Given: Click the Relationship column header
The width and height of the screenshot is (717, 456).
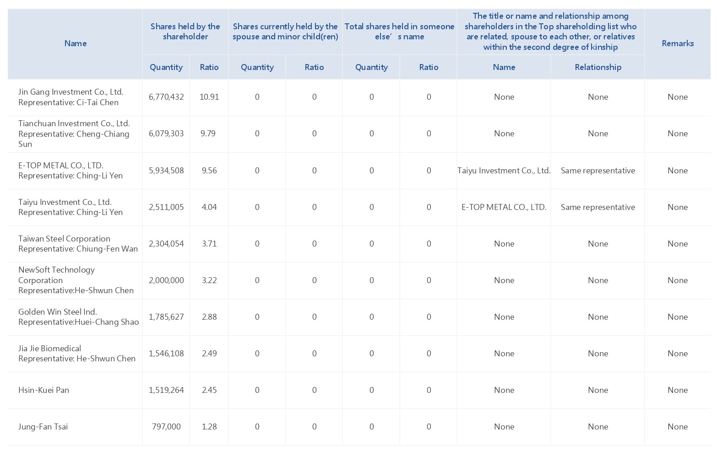Looking at the screenshot, I should click(597, 67).
